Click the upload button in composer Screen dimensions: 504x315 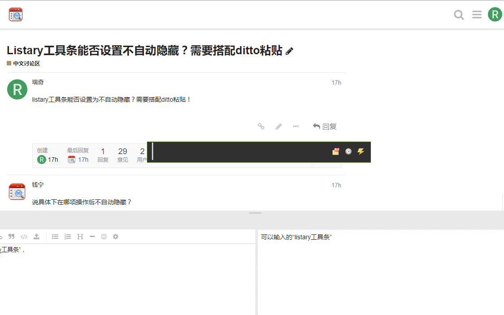click(36, 237)
